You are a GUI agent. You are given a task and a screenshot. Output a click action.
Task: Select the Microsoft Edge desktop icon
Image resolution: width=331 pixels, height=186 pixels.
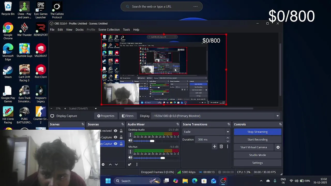[x=8, y=52]
